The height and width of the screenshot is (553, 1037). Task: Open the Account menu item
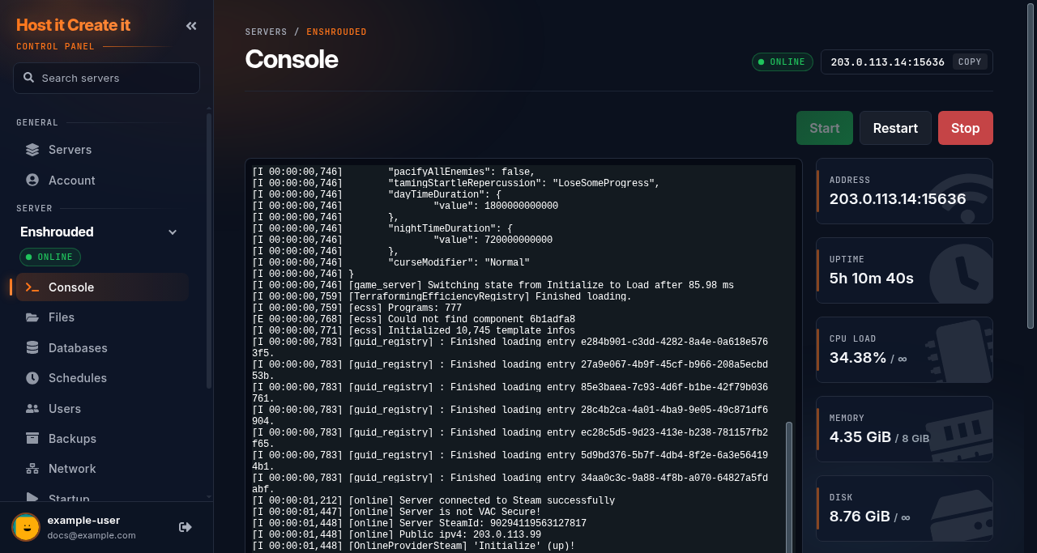(102, 180)
